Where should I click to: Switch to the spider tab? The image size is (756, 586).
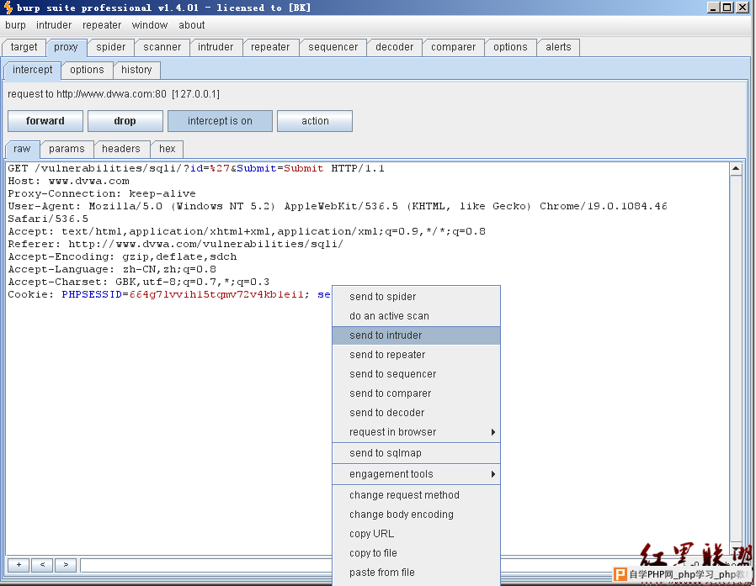point(111,47)
